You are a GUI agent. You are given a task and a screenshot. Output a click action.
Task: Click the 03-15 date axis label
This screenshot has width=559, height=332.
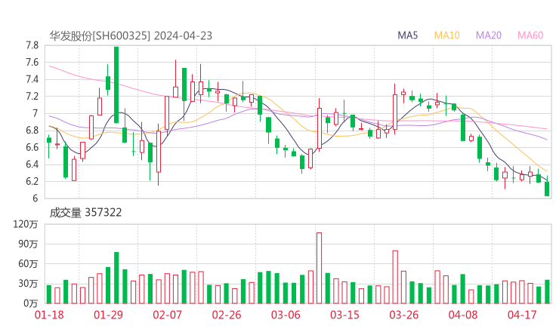tap(344, 315)
